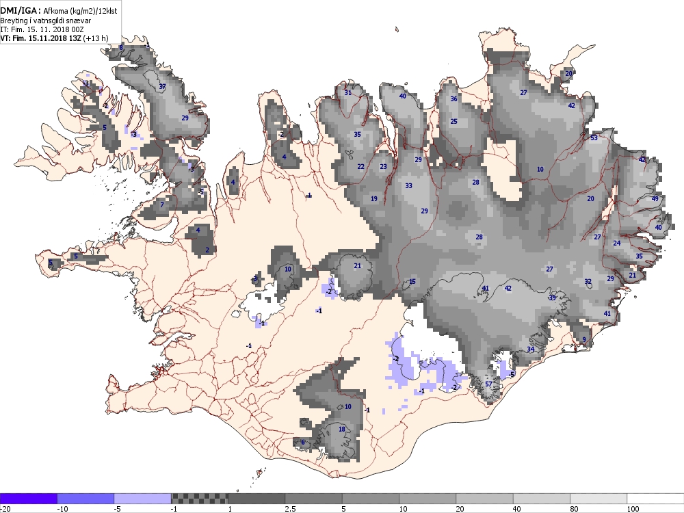Click the '2.5' legend scale label
The image size is (684, 513).
coord(290,509)
